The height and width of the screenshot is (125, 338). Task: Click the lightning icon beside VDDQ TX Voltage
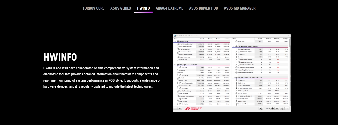click(236, 93)
